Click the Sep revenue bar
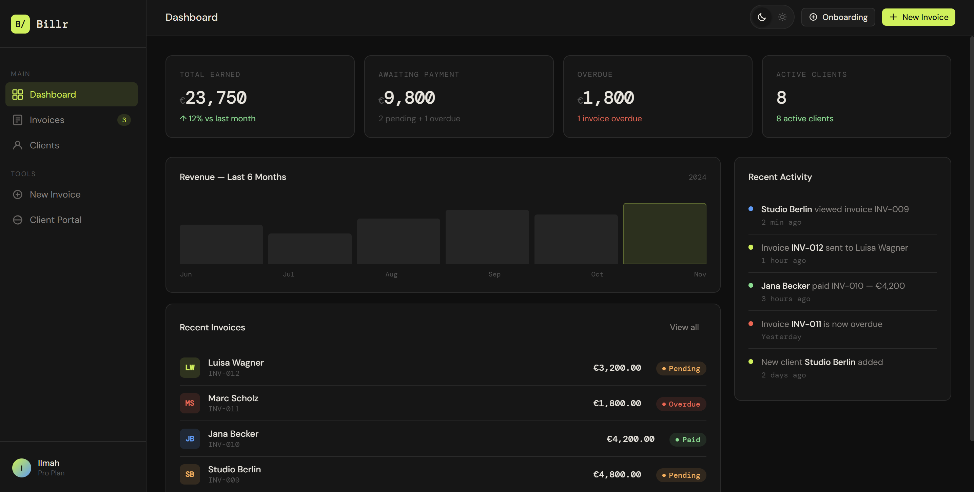Screen dimensions: 974x492 pos(487,237)
